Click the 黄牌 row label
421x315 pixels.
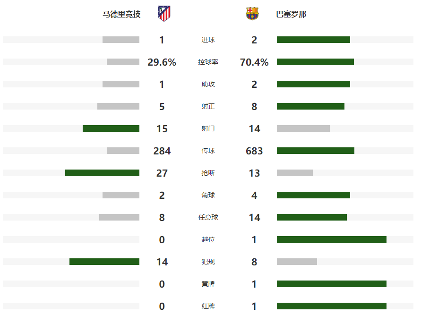pyautogui.click(x=208, y=284)
